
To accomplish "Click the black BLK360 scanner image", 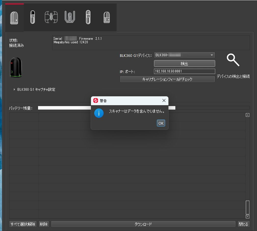I will coord(16,67).
